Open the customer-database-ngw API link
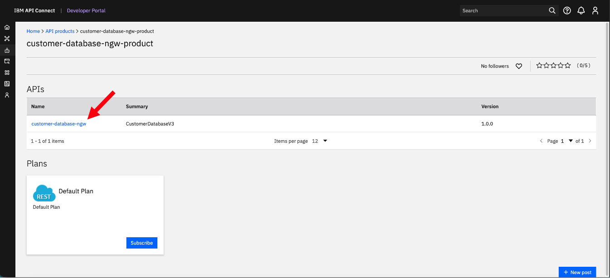610x279 pixels. tap(59, 124)
